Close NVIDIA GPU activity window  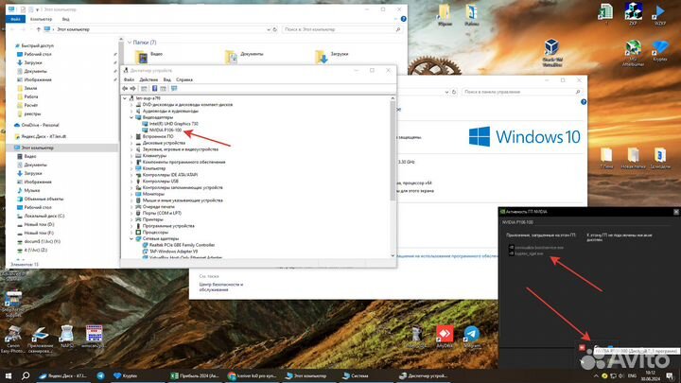(x=676, y=212)
